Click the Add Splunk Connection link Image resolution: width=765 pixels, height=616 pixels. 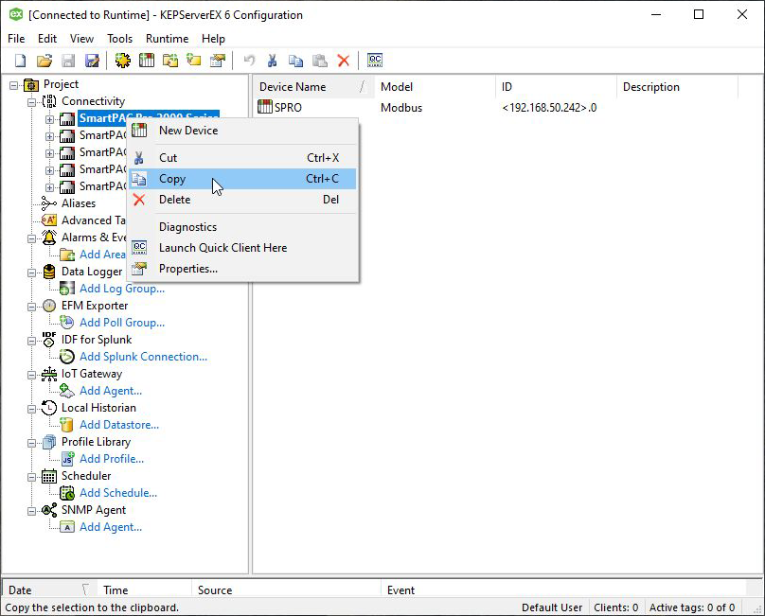click(143, 357)
